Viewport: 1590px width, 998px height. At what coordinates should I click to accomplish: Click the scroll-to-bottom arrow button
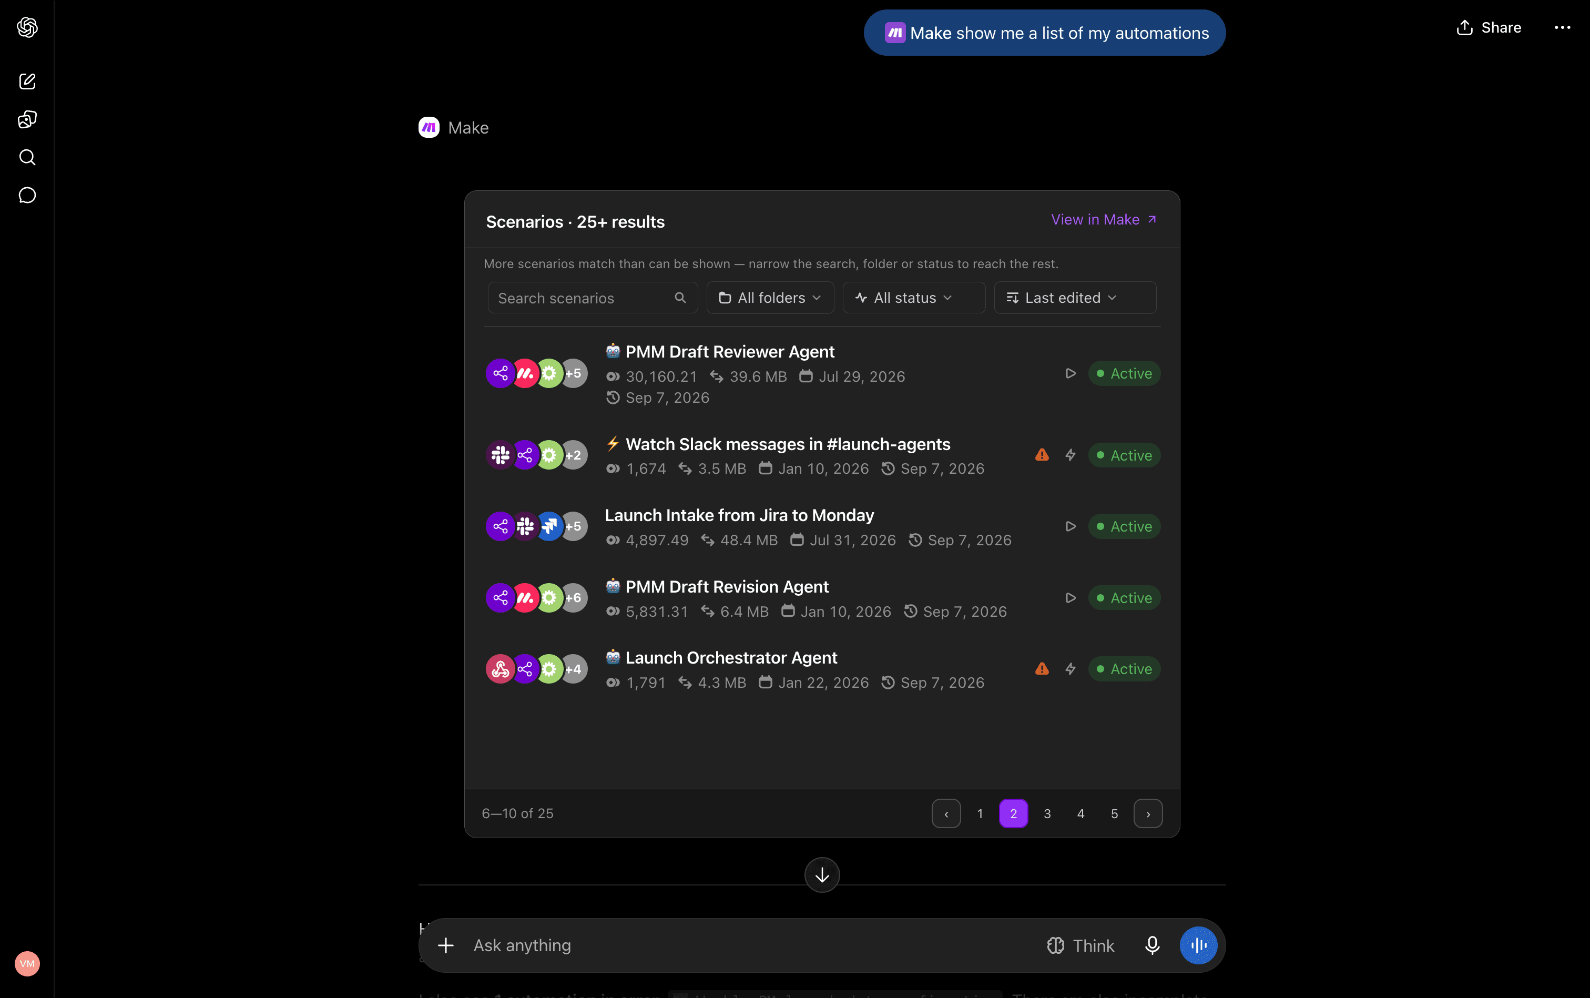click(x=822, y=874)
